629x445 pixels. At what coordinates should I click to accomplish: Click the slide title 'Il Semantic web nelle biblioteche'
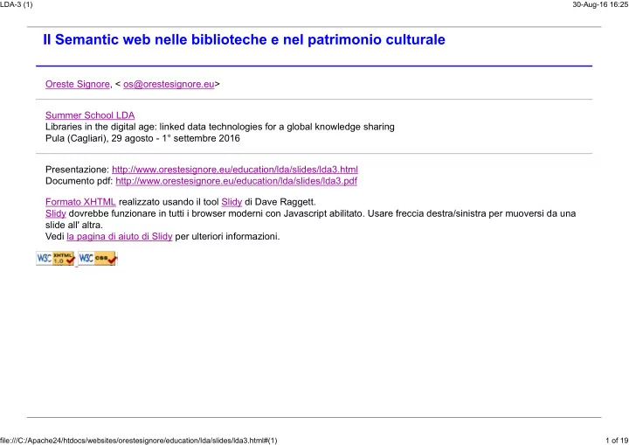[x=244, y=39]
